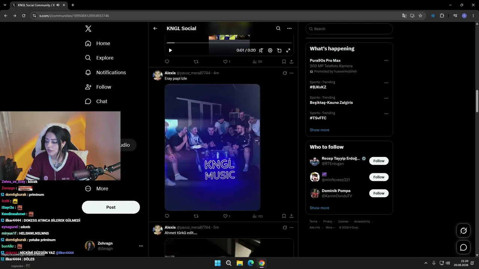This screenshot has height=269, width=479.
Task: Click the Post button
Action: tap(111, 207)
